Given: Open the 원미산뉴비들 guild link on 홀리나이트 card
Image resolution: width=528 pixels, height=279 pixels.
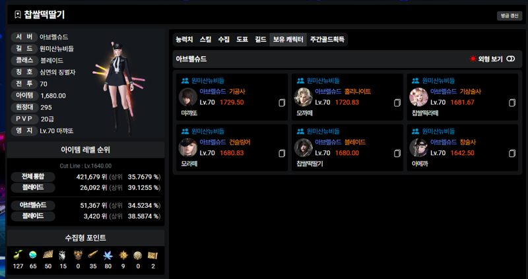Looking at the screenshot, I should pyautogui.click(x=323, y=80).
